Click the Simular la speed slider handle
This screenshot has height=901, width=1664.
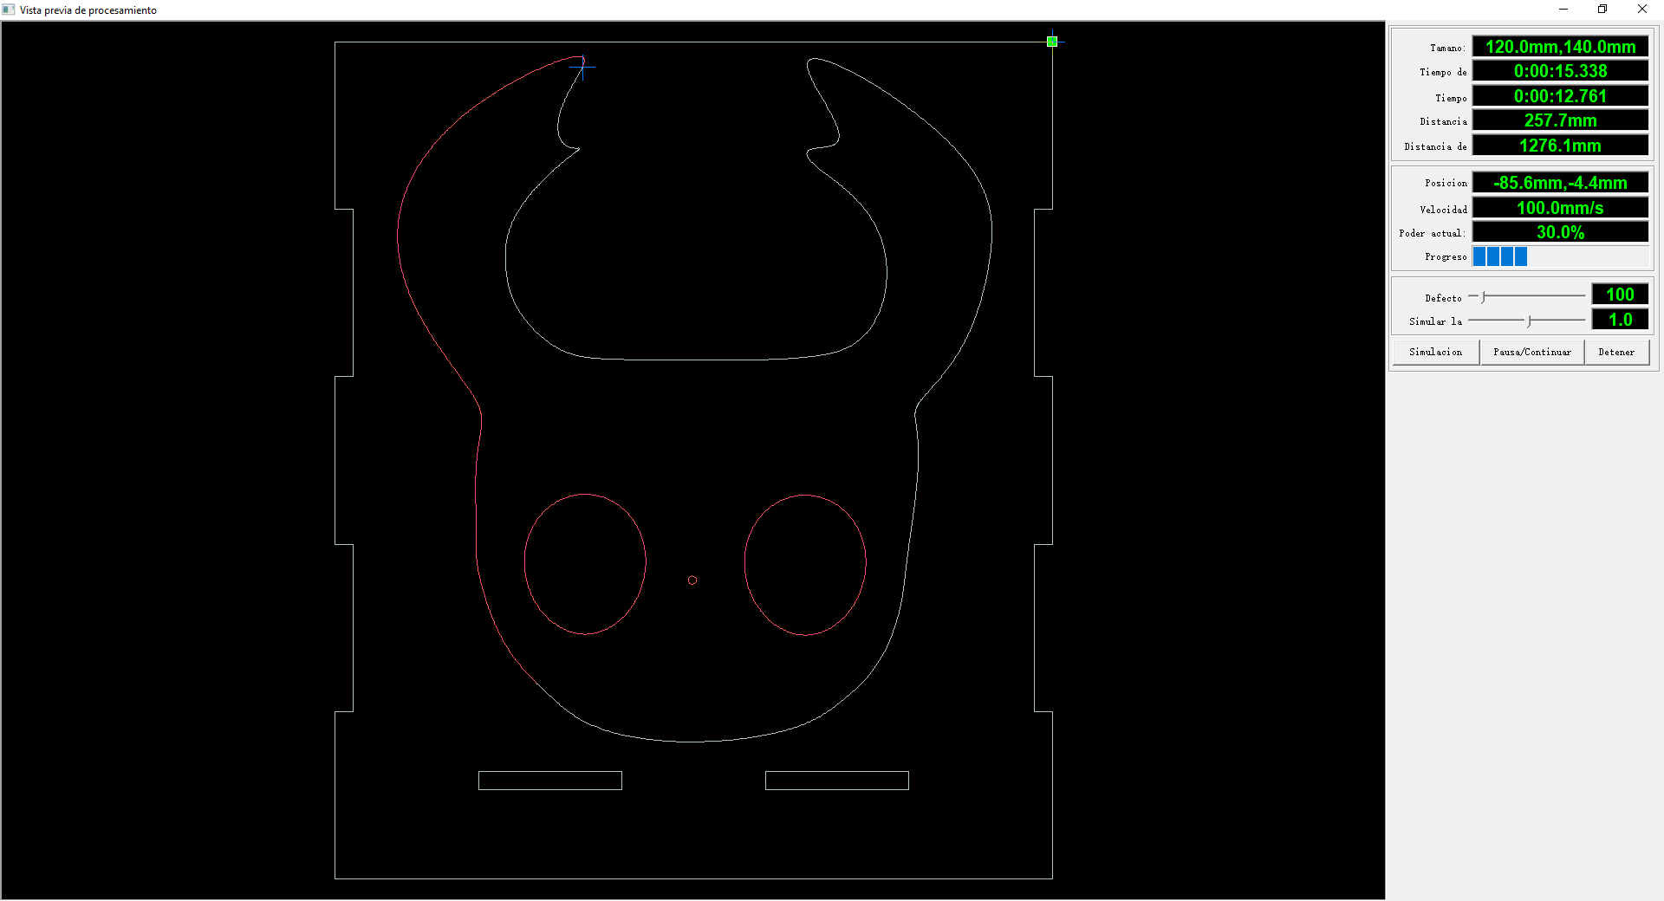[x=1530, y=321]
